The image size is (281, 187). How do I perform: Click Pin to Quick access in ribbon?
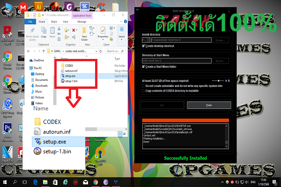[32, 34]
